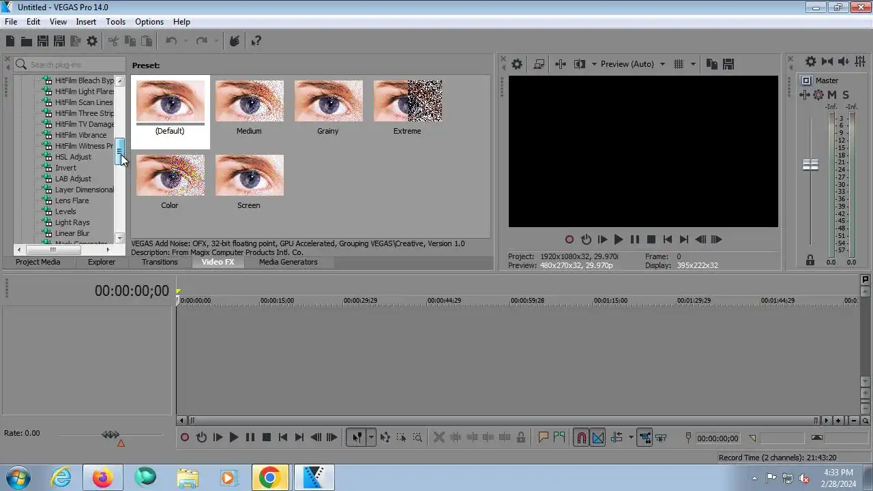Stop playback in Video Preview transport
Screen dimensions: 873x491
[651, 239]
